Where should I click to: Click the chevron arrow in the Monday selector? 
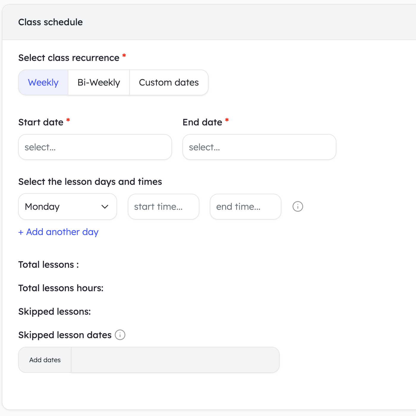click(105, 207)
